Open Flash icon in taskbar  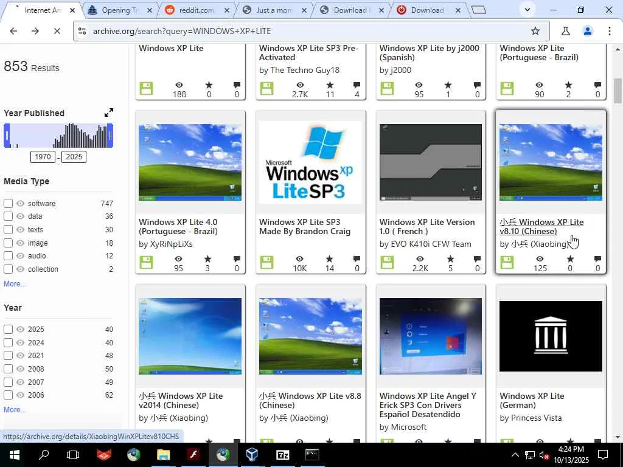[x=193, y=455]
